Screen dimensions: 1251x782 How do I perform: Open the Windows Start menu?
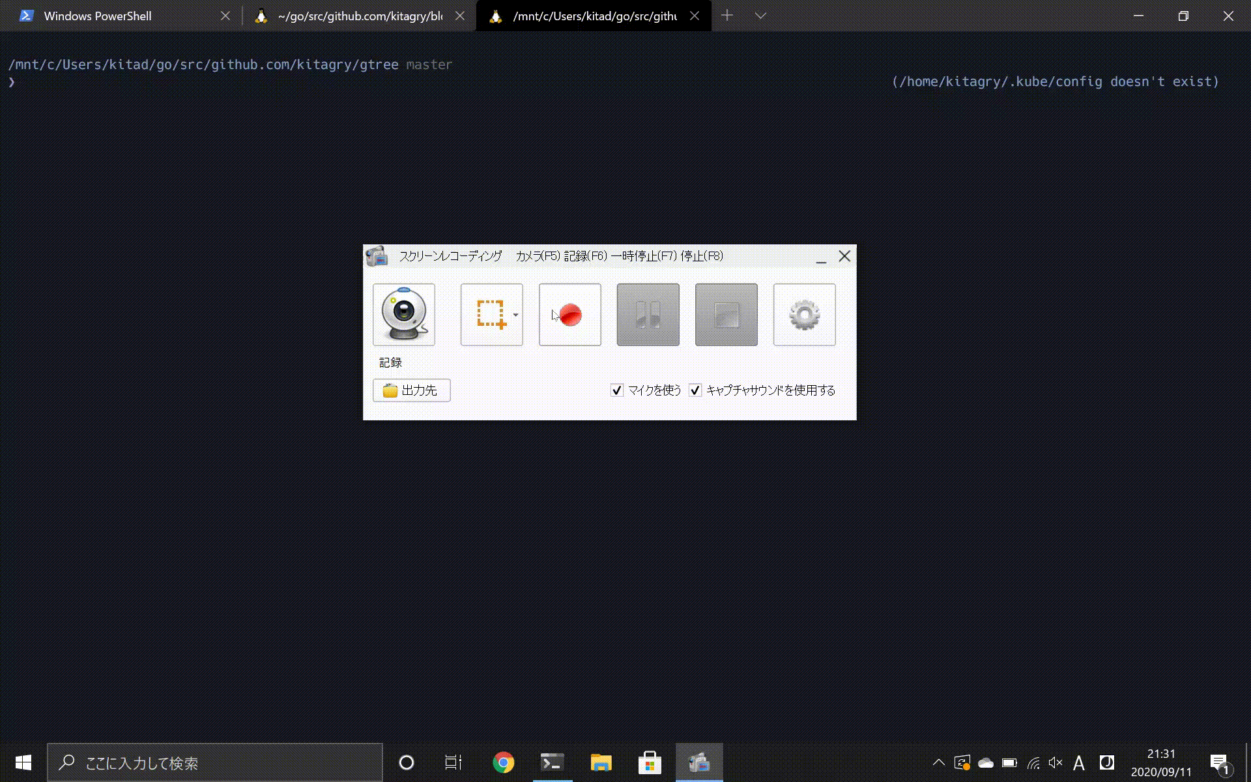(x=23, y=762)
